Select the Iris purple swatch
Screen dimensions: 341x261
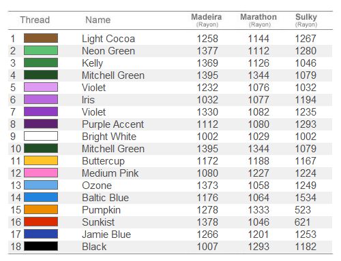(x=41, y=99)
